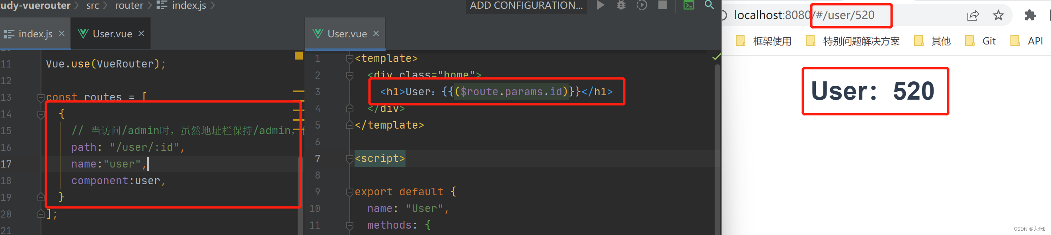This screenshot has height=235, width=1051.
Task: Open the ADD CONFIGURATION button
Action: point(526,5)
